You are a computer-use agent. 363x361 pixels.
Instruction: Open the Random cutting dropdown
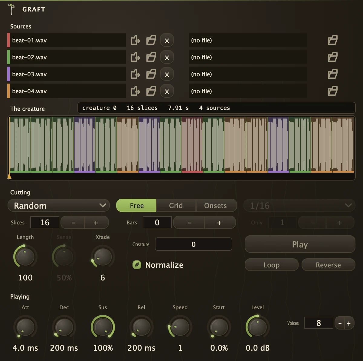click(59, 205)
